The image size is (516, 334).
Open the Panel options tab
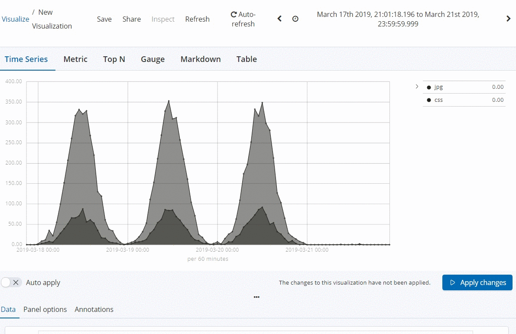click(x=45, y=309)
